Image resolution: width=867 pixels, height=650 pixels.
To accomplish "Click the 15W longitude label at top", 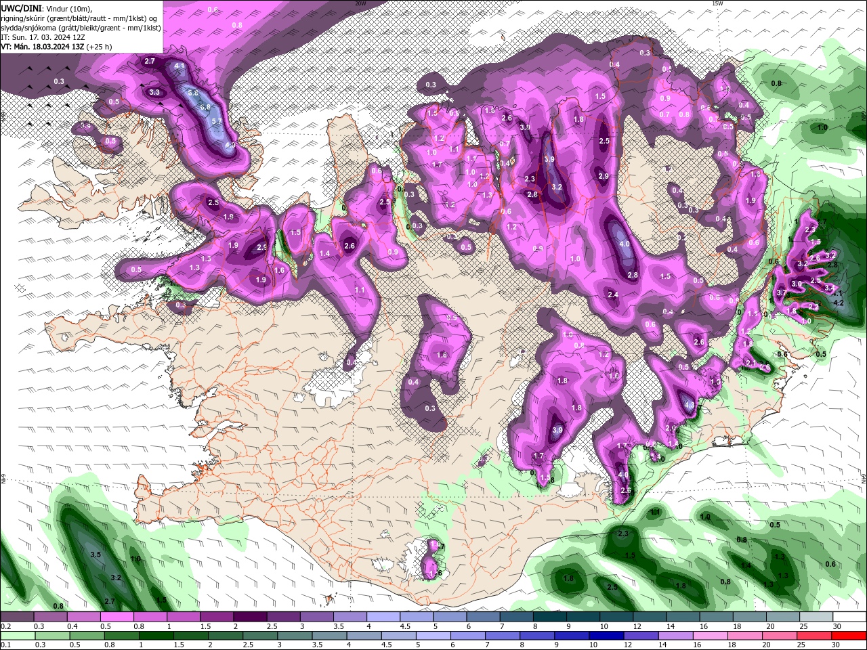I will 717,3.
